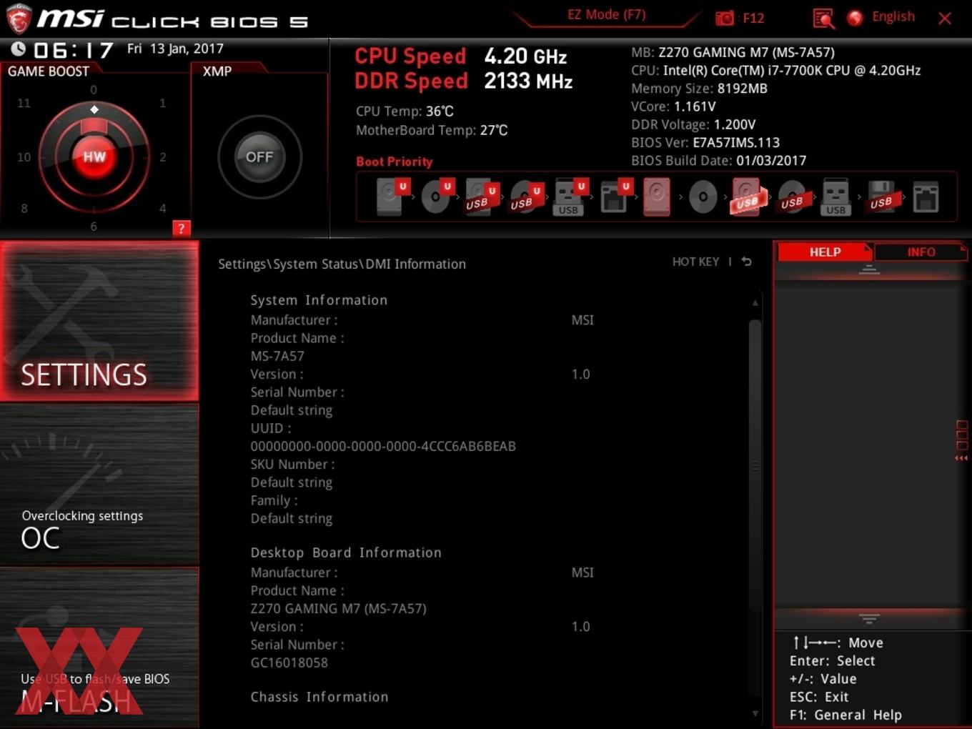Viewport: 972px width, 729px height.
Task: Select the legacy USB key boot icon
Action: (x=836, y=197)
